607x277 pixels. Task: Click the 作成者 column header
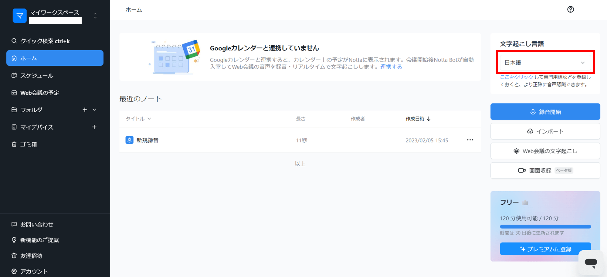tap(358, 119)
